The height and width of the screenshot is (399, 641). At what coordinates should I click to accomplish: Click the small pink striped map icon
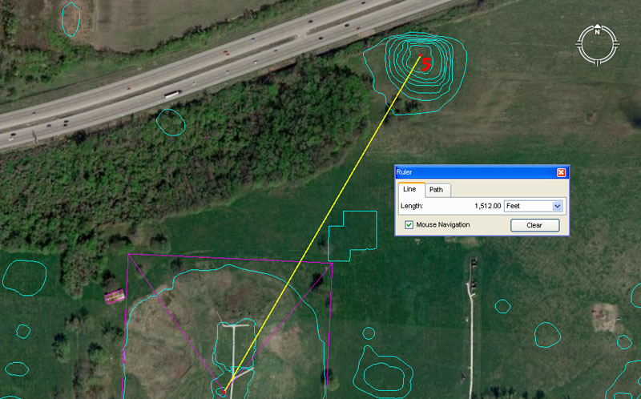click(115, 296)
